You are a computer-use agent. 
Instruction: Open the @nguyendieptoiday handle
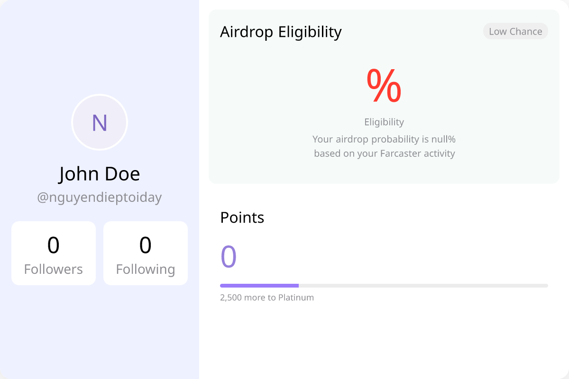(100, 197)
